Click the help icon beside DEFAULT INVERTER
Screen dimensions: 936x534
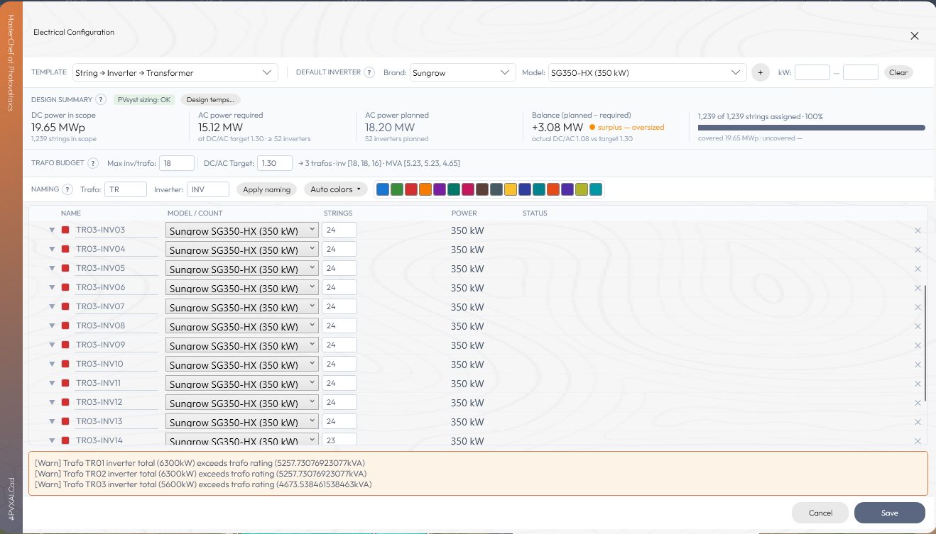[369, 72]
